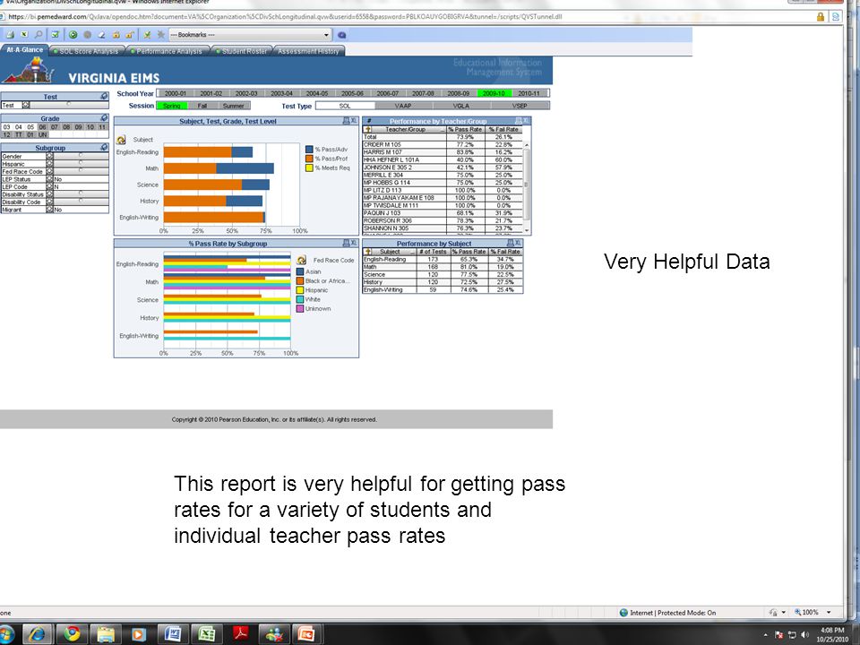The image size is (860, 645).
Task: Select grade 11 in the Grade list
Action: [x=102, y=126]
